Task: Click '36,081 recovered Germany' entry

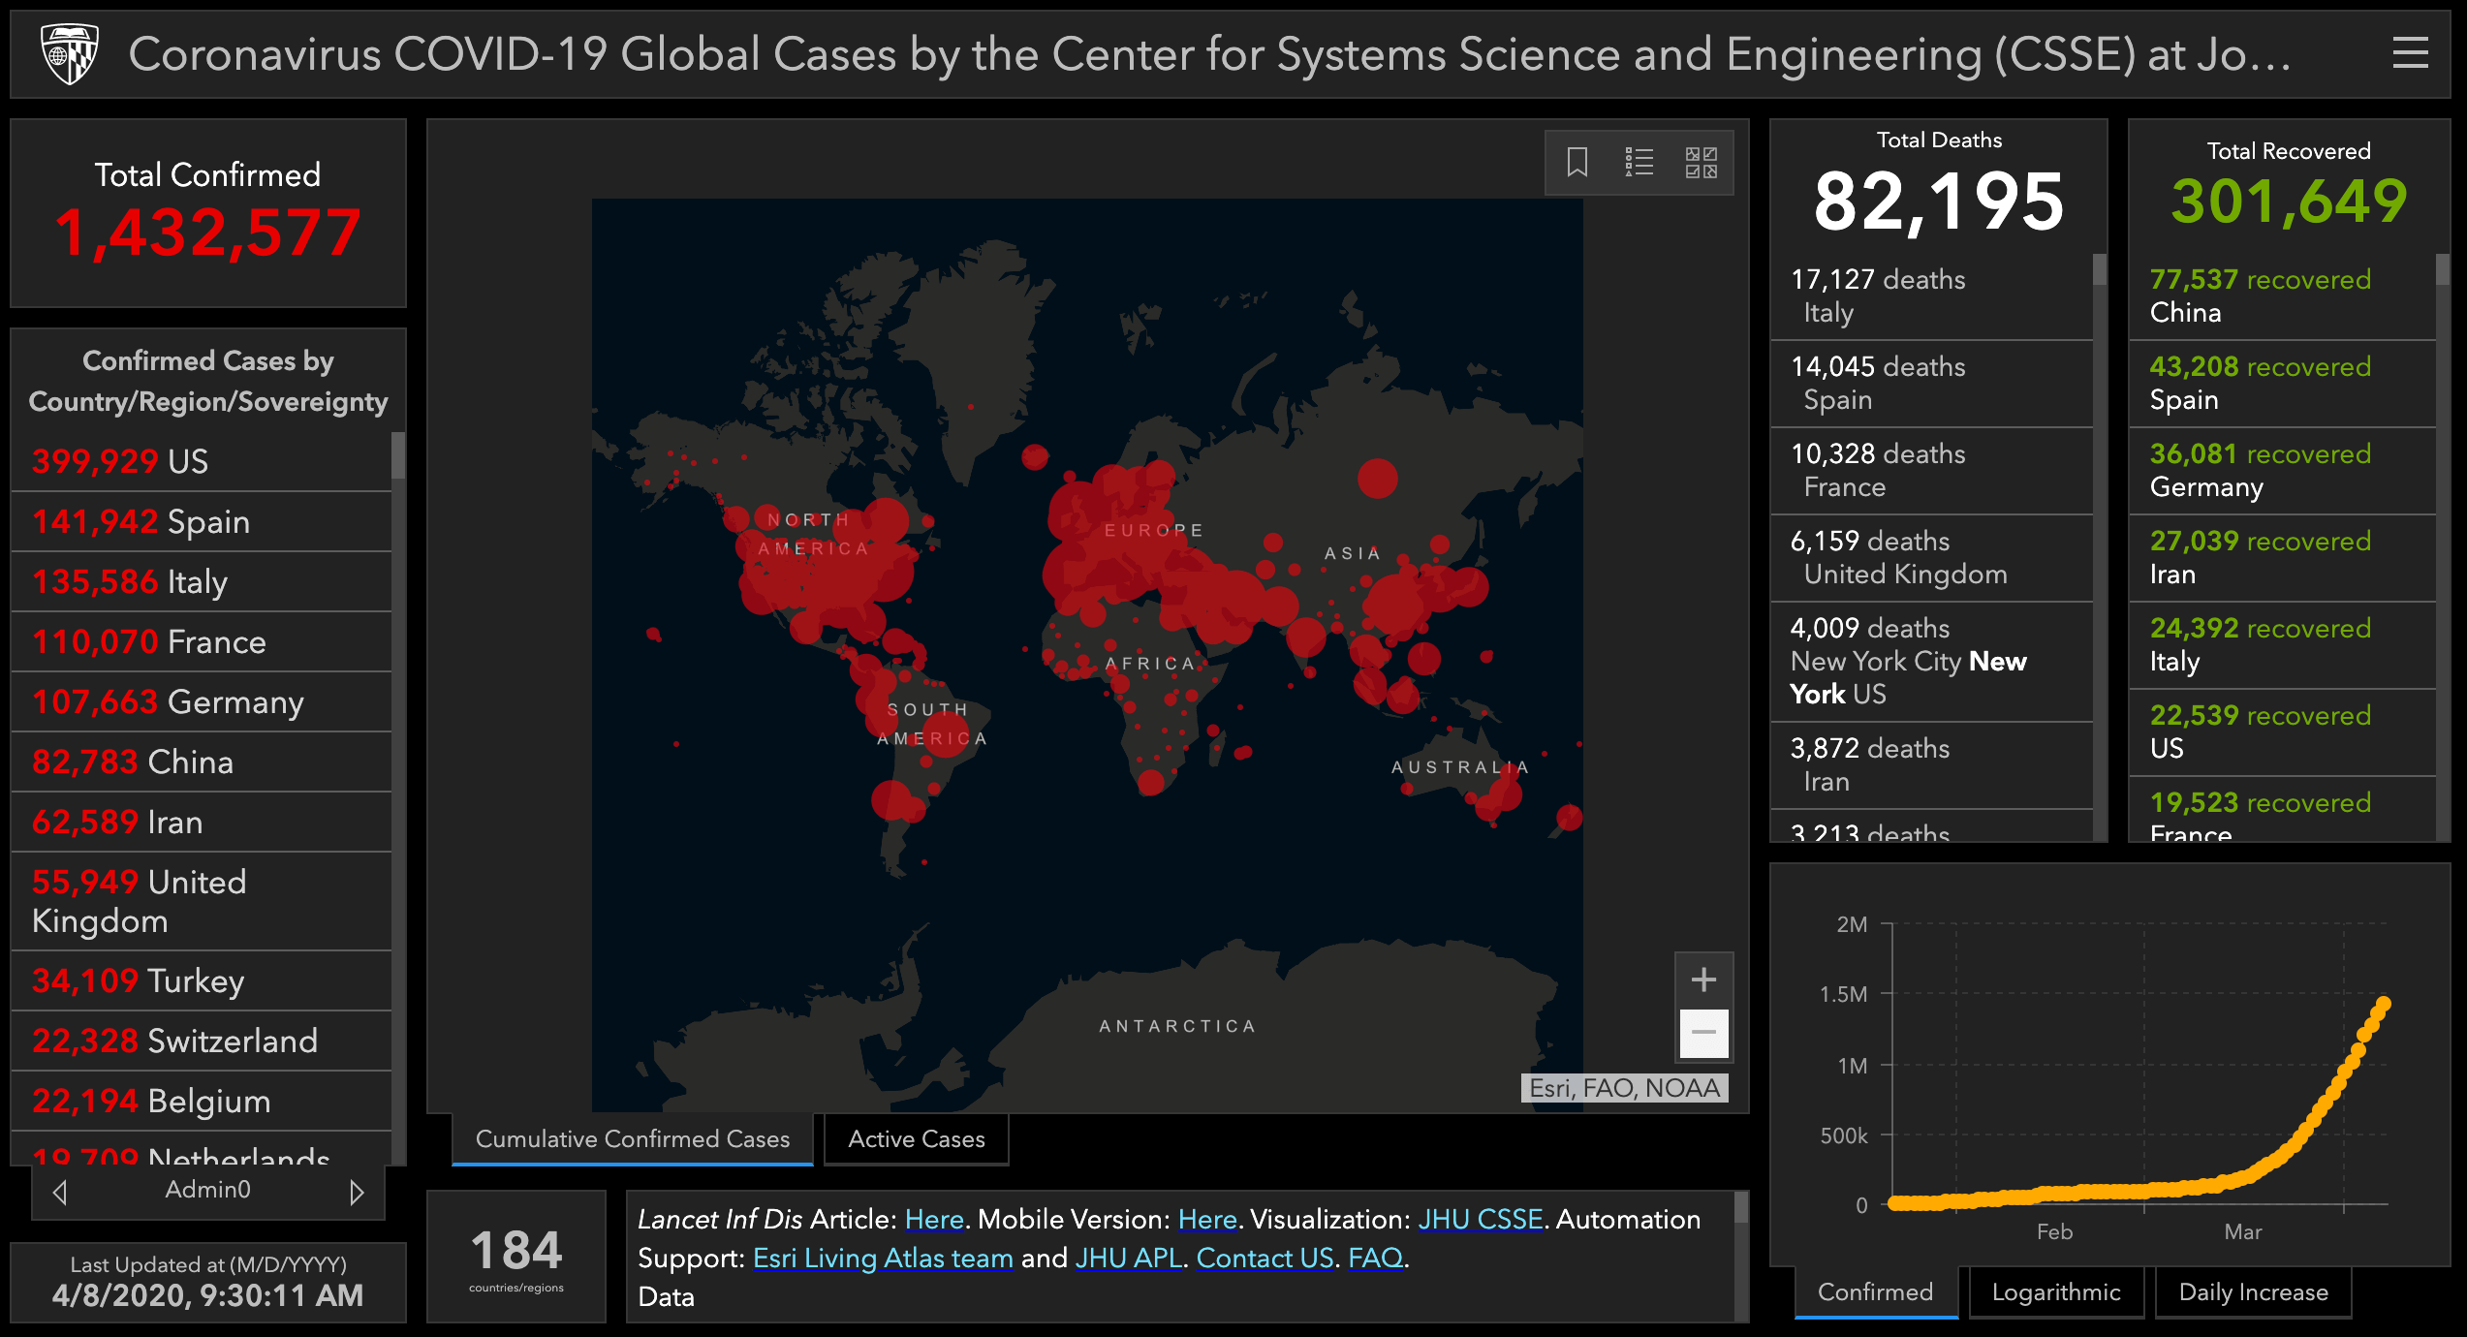Action: pos(2283,471)
